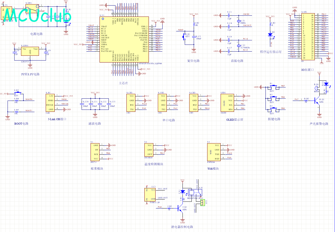335x232 pixels.
Task: Select the J_S1 SRD-05VDC relay symbol
Action: click(x=195, y=193)
